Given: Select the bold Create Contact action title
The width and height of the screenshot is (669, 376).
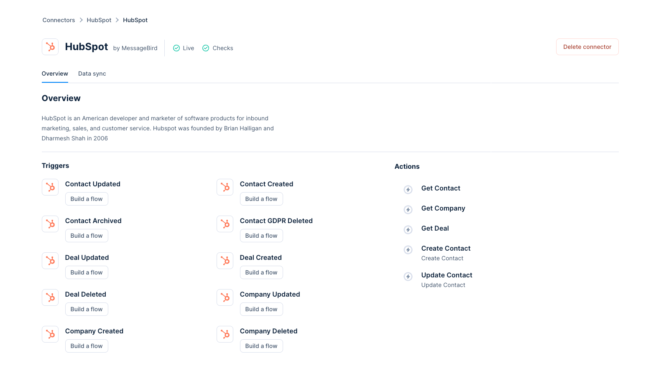Looking at the screenshot, I should pyautogui.click(x=446, y=249).
